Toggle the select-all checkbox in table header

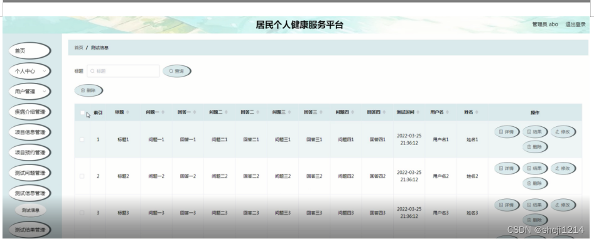tap(82, 112)
